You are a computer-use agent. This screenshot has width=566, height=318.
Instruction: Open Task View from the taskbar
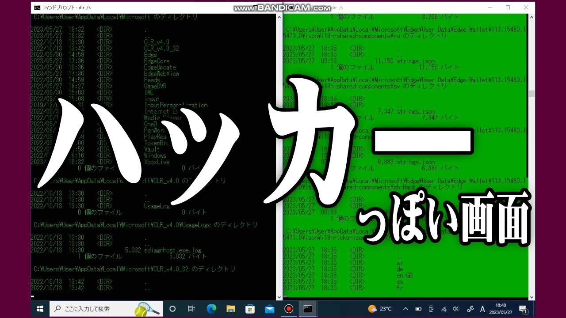pos(191,309)
